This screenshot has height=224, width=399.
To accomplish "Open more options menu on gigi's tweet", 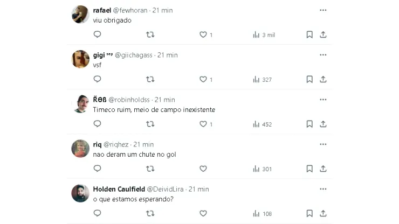I will (x=323, y=55).
